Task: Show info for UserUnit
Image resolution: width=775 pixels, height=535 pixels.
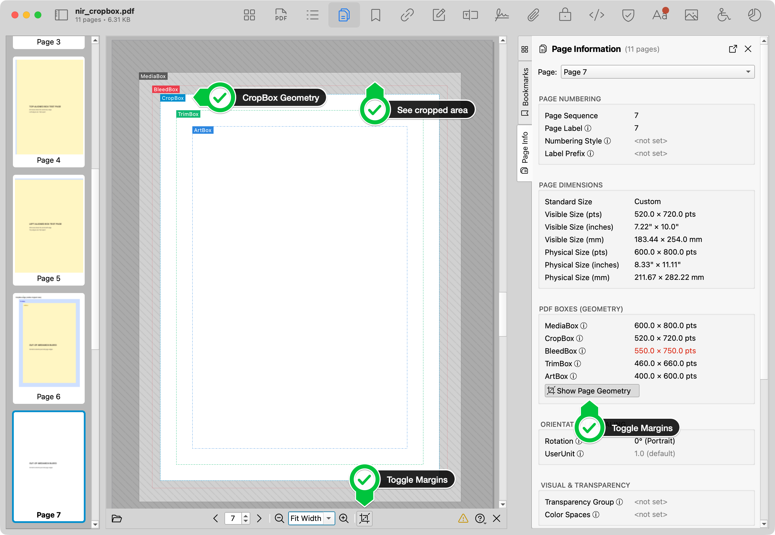Action: click(x=580, y=454)
